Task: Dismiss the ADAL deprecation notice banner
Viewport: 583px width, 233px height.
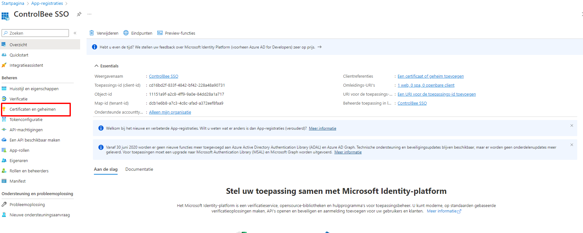Action: tap(571, 145)
